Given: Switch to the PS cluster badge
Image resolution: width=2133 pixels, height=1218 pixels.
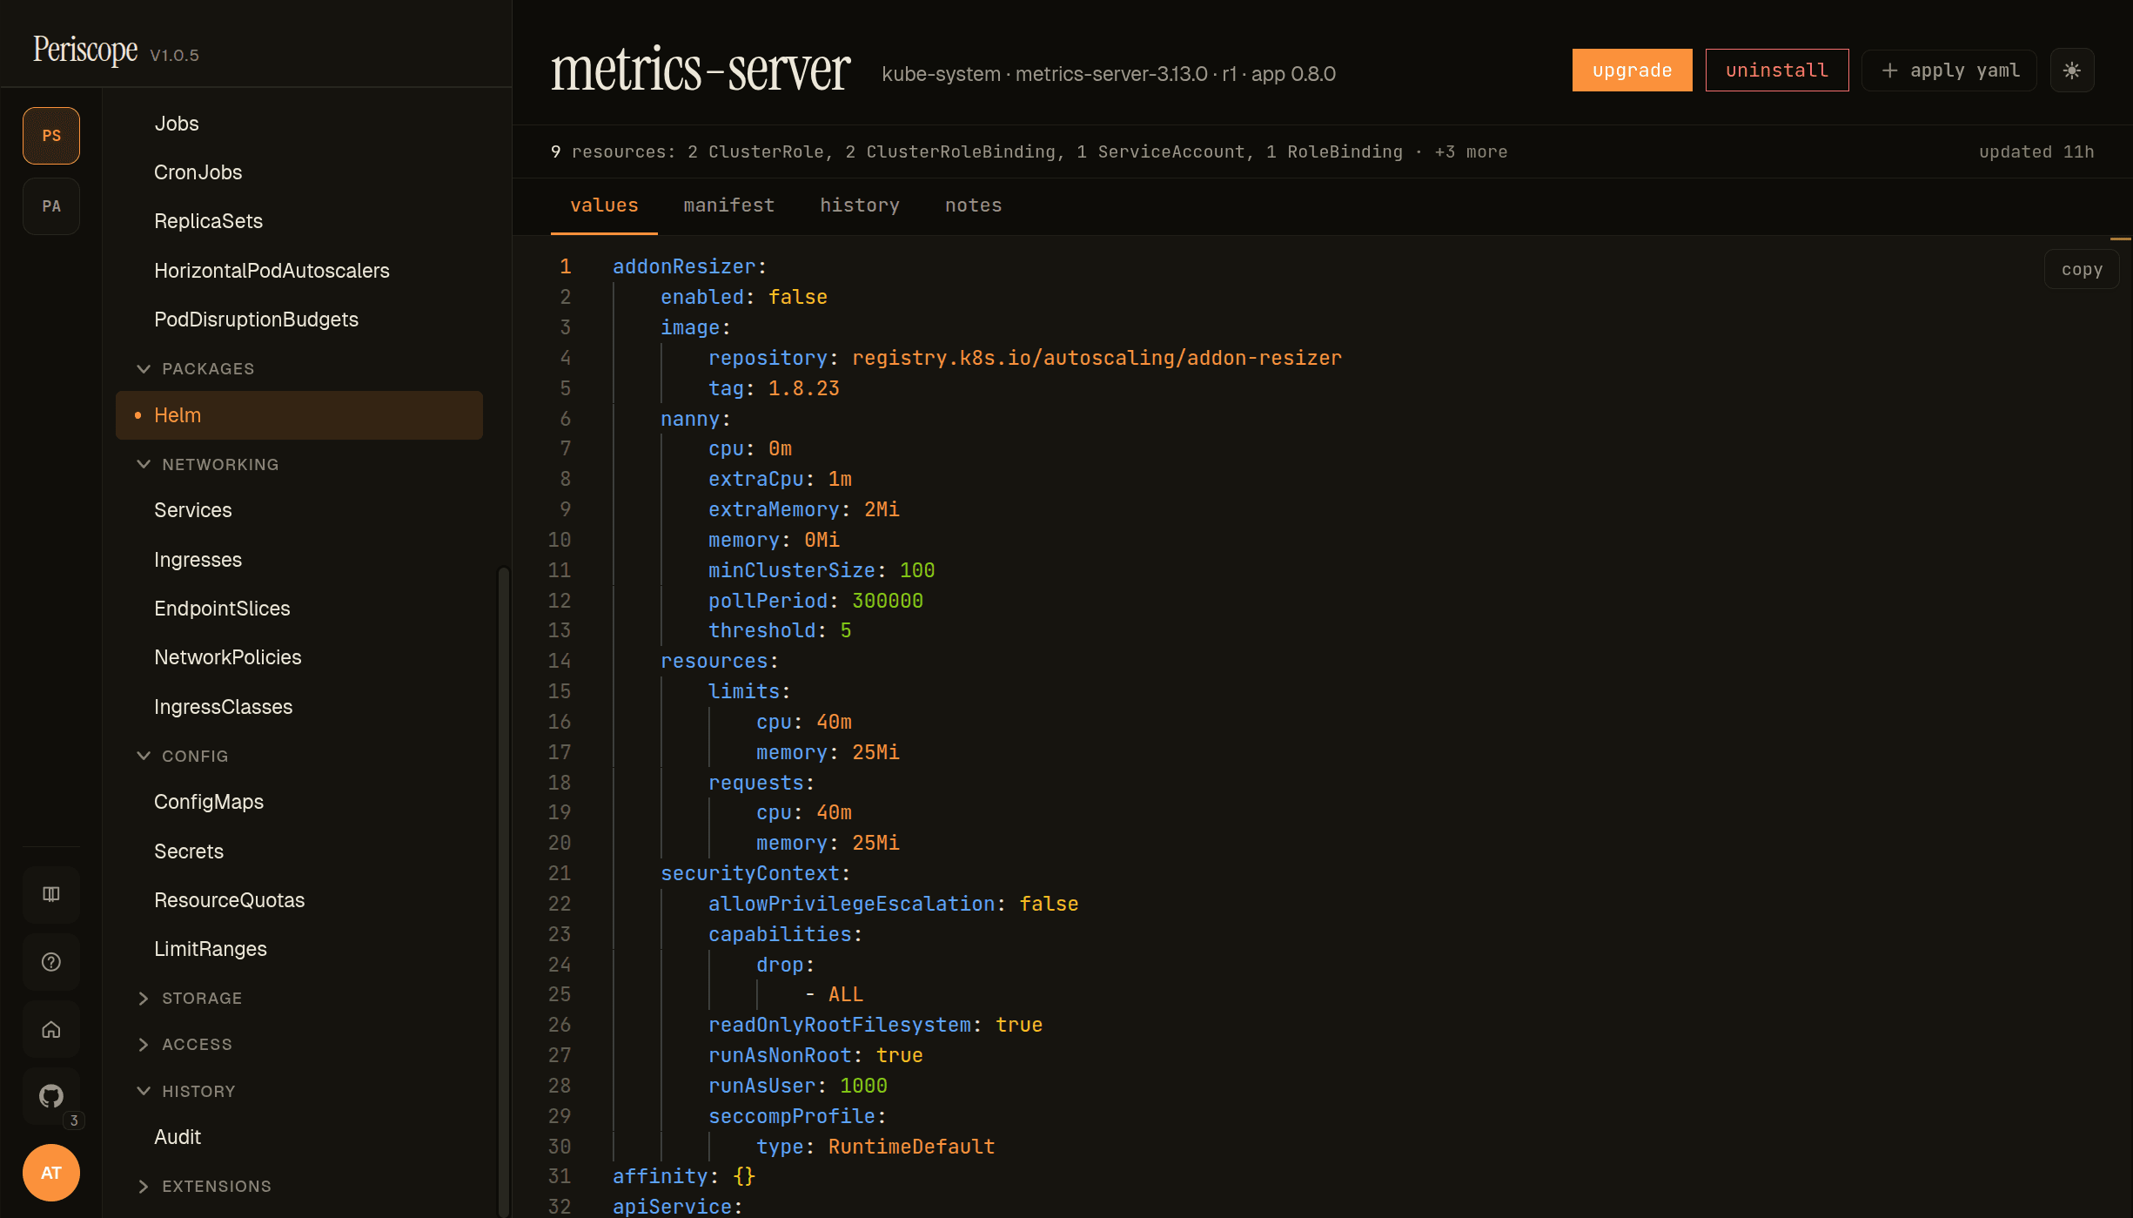Looking at the screenshot, I should click(x=51, y=136).
